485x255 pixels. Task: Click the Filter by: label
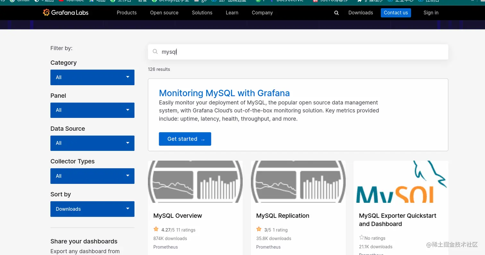coord(61,48)
